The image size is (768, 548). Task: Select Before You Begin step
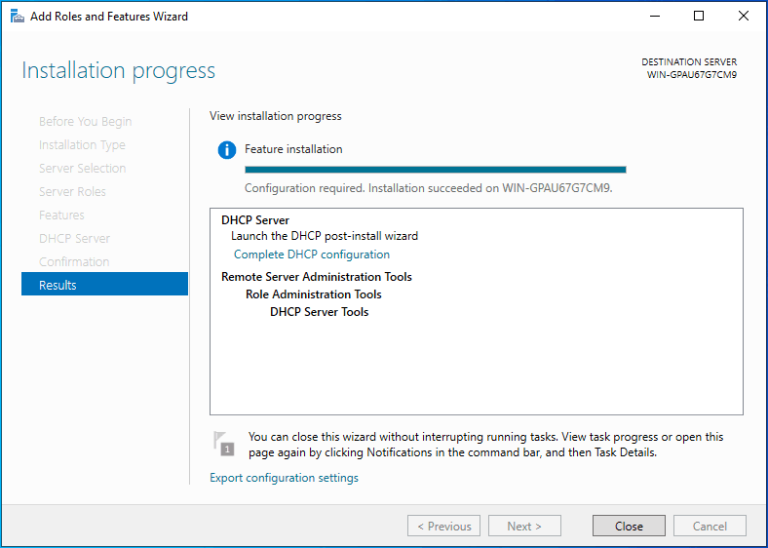click(85, 122)
